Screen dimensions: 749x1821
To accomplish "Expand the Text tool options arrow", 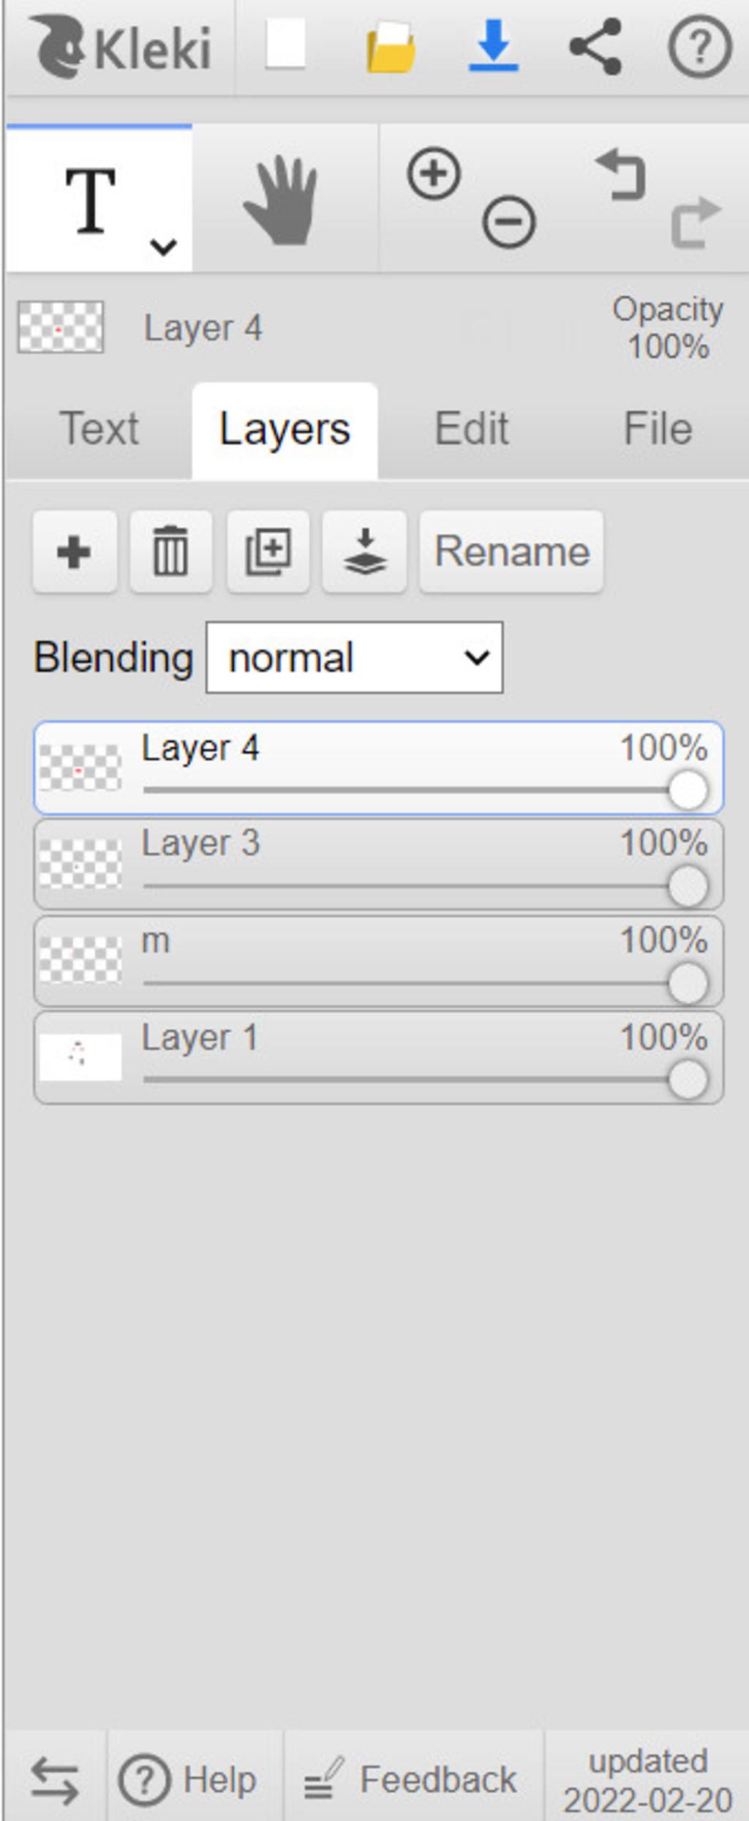I will (163, 247).
